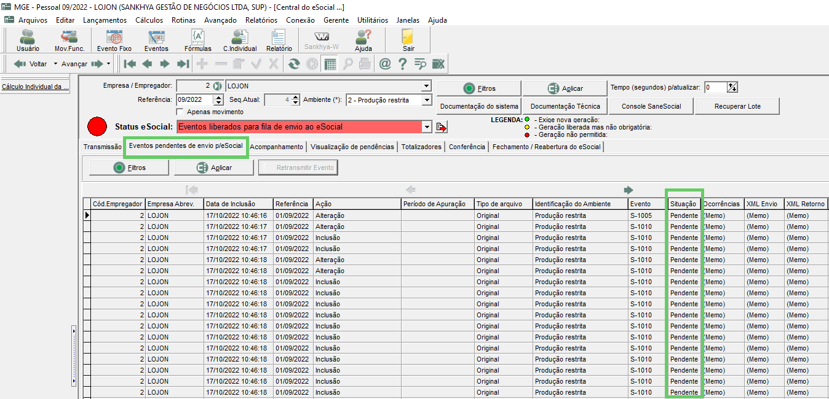The width and height of the screenshot is (829, 399).
Task: Go to the first record
Action: point(130,63)
